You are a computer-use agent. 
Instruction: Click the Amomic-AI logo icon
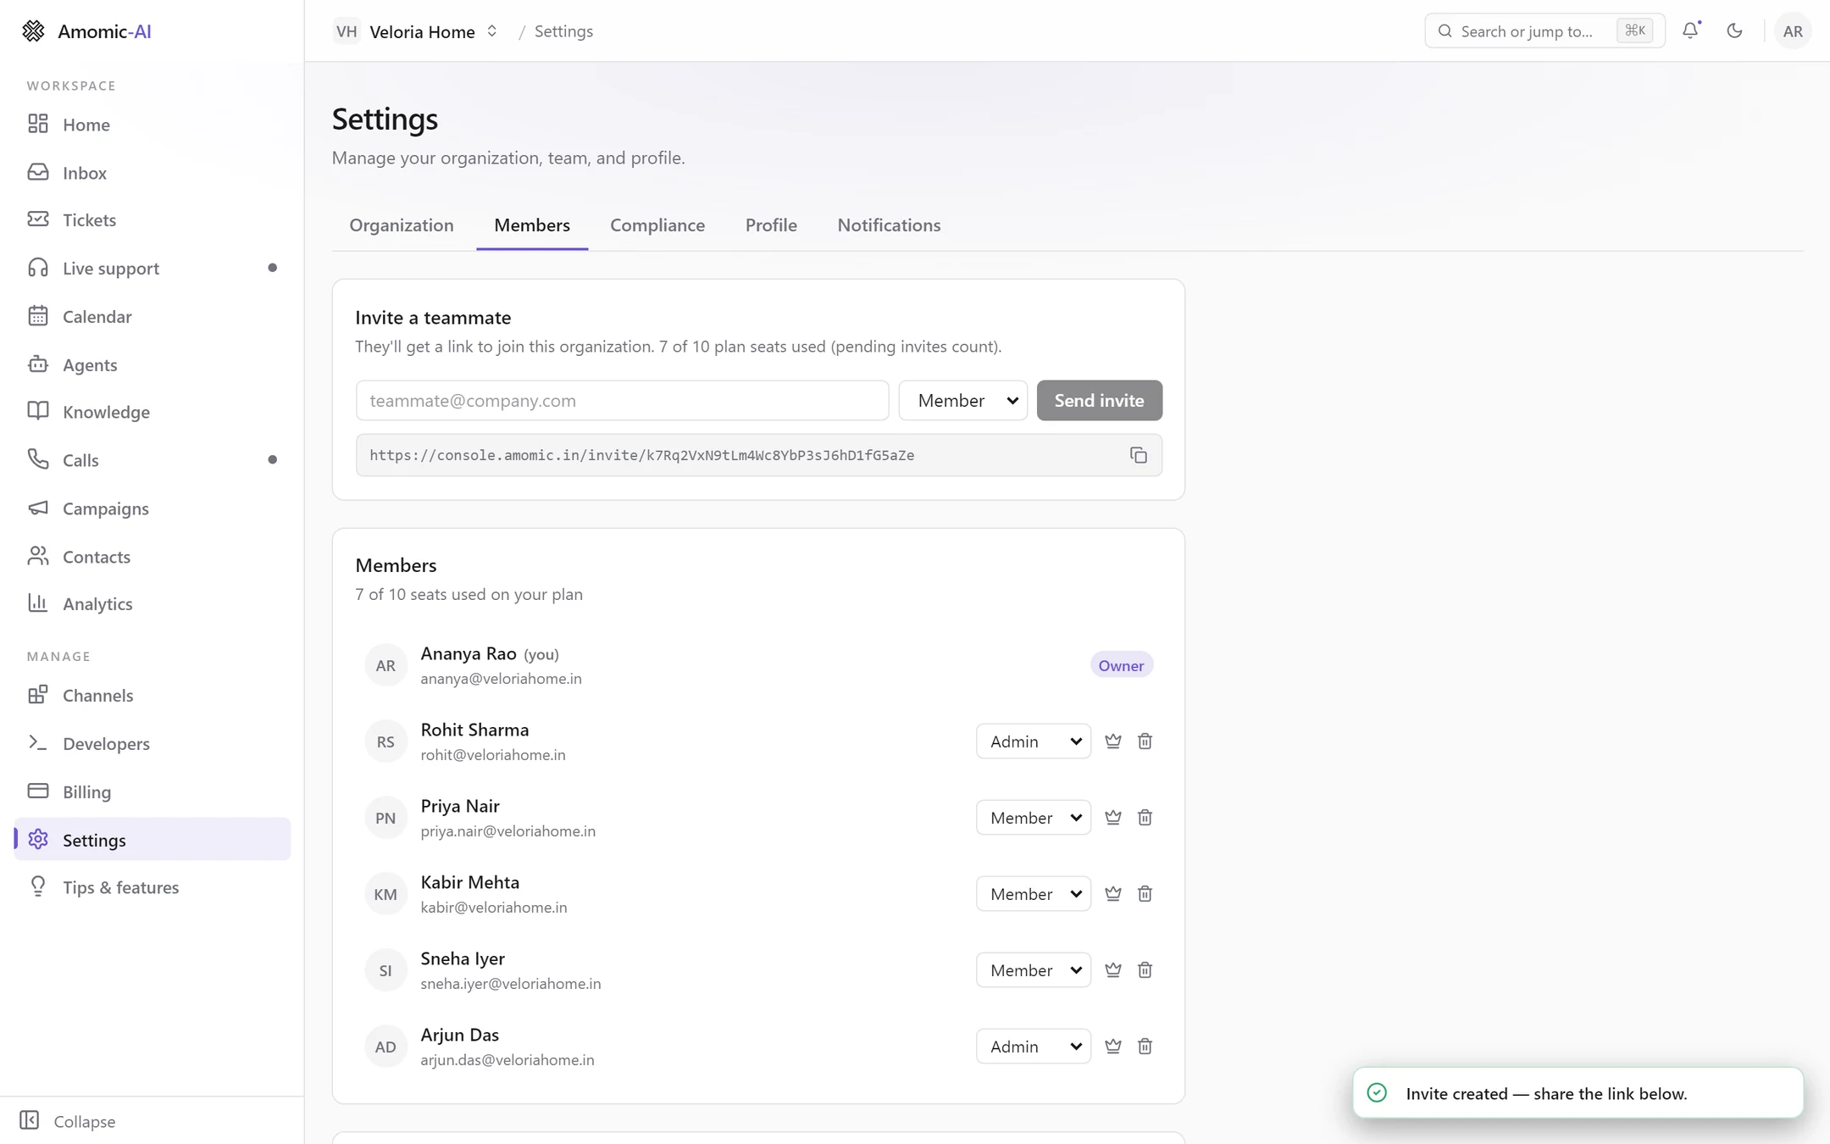33,31
